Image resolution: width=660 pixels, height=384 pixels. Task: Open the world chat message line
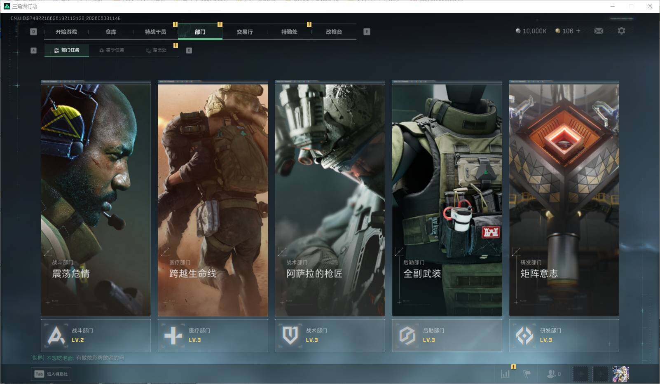click(x=77, y=358)
